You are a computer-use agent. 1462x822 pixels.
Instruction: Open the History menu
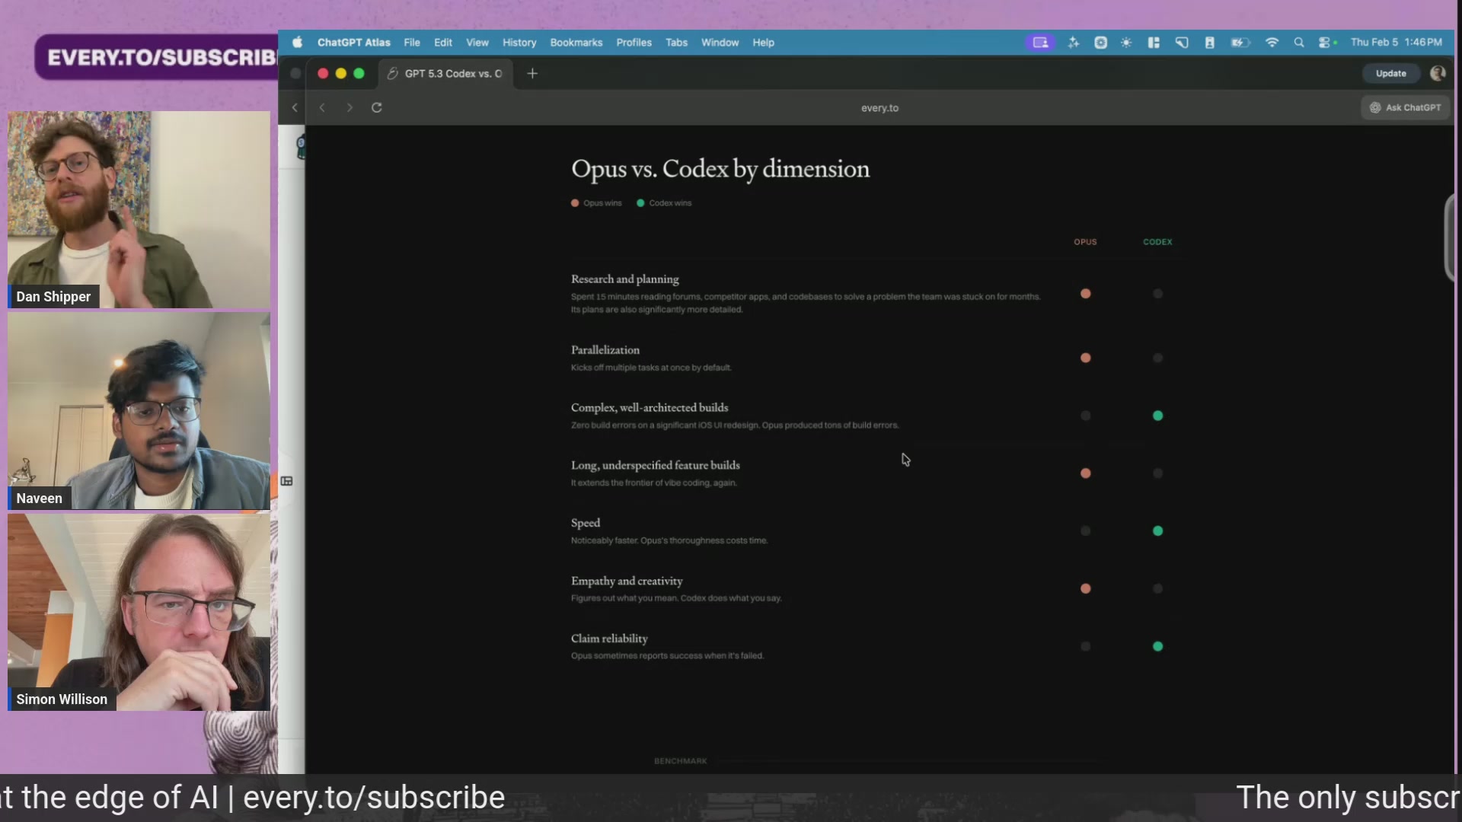pyautogui.click(x=519, y=43)
